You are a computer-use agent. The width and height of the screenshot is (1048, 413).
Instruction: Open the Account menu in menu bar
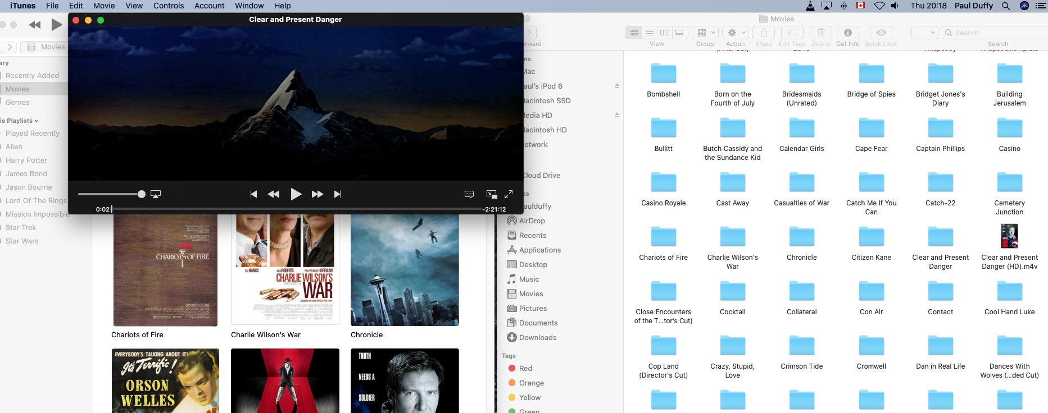210,6
